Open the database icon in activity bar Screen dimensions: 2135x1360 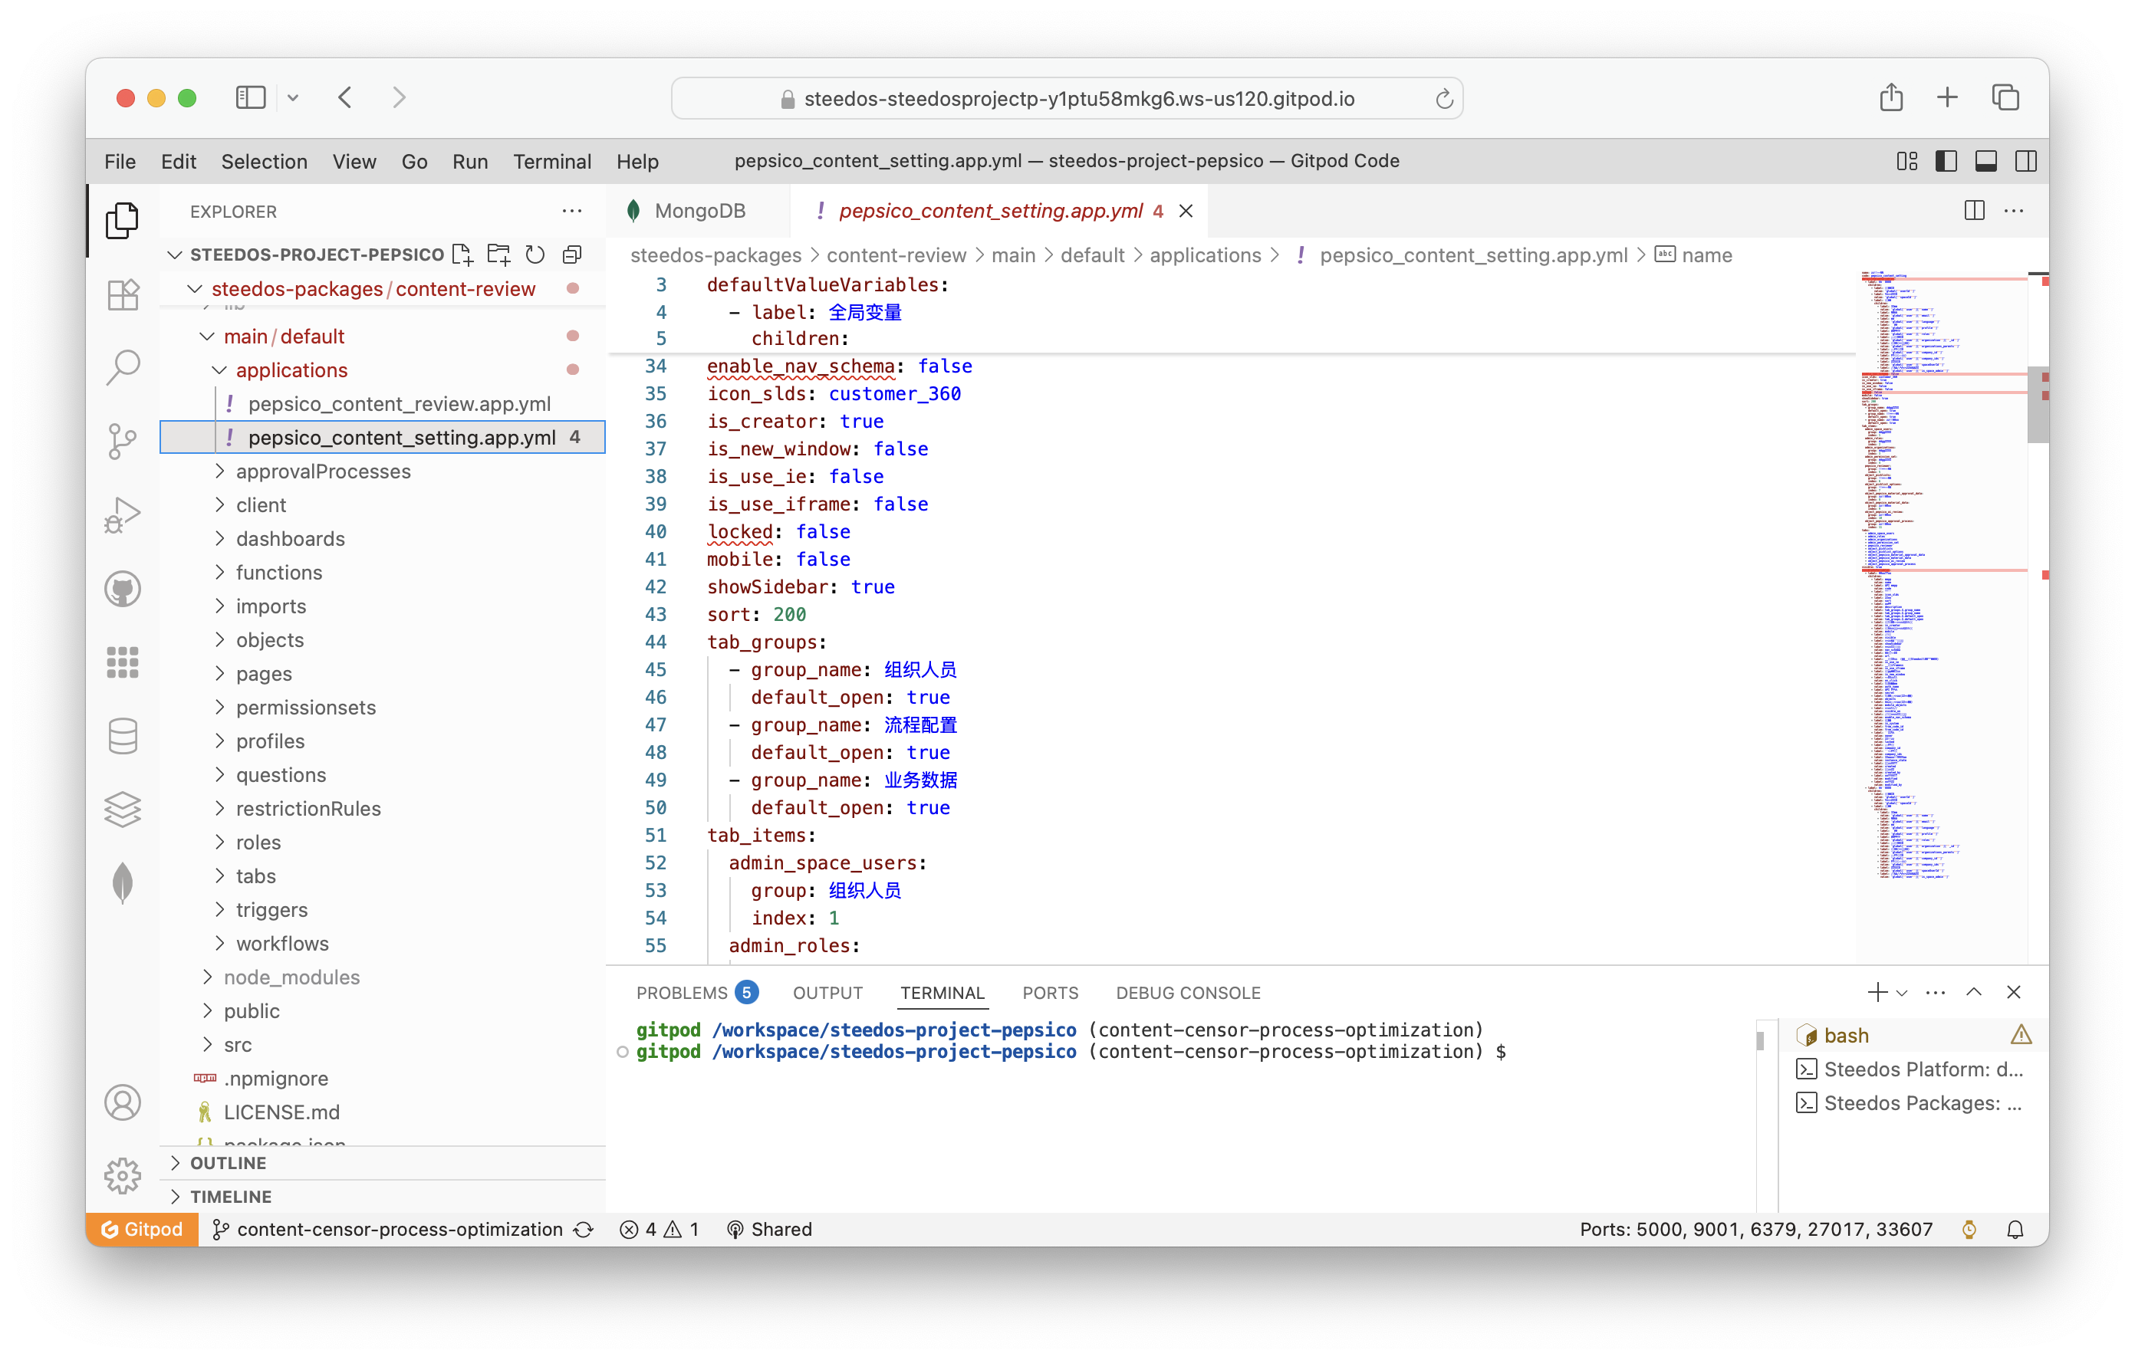123,735
